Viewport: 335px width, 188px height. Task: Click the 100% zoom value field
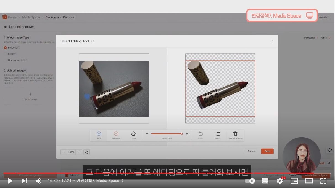point(71,152)
